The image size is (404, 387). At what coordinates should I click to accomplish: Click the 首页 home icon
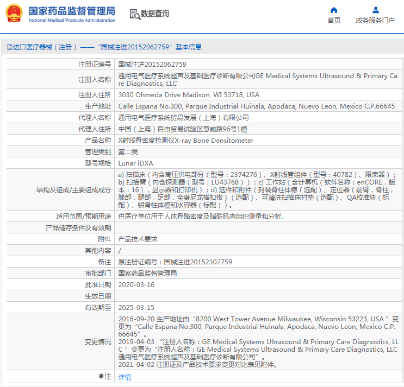tap(334, 10)
